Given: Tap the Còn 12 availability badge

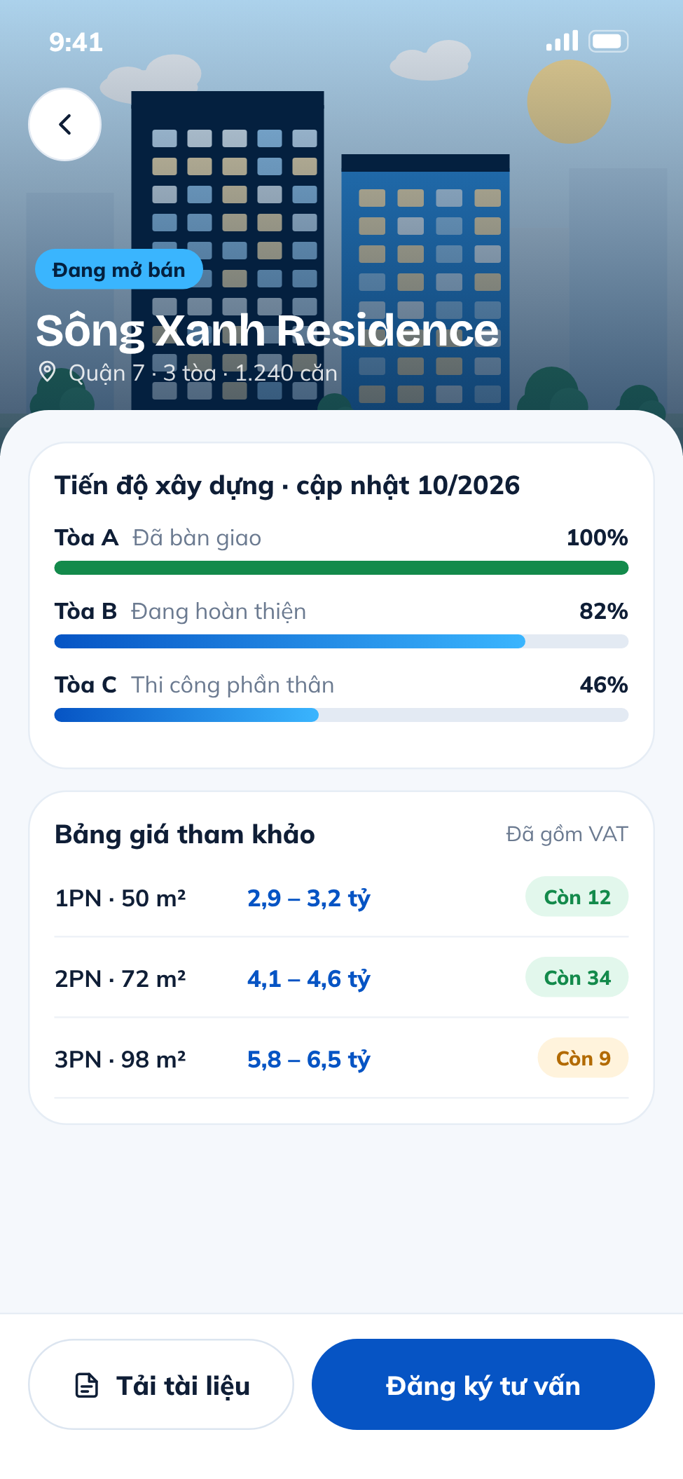Looking at the screenshot, I should (577, 897).
